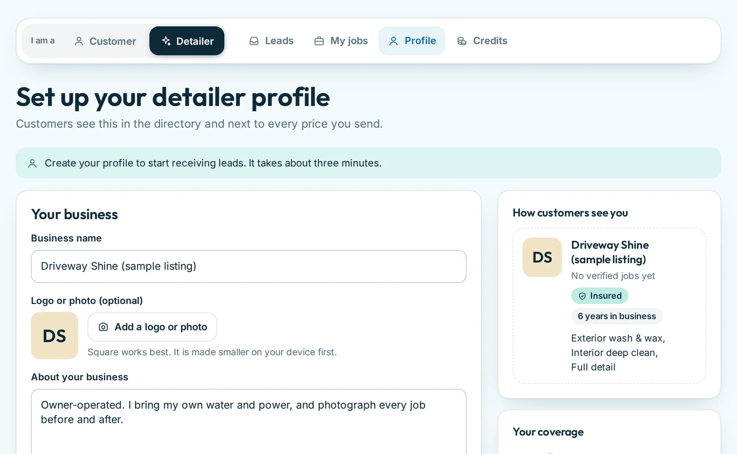Click the 'Customers see this in the directory' subtitle
737x454 pixels.
(199, 124)
